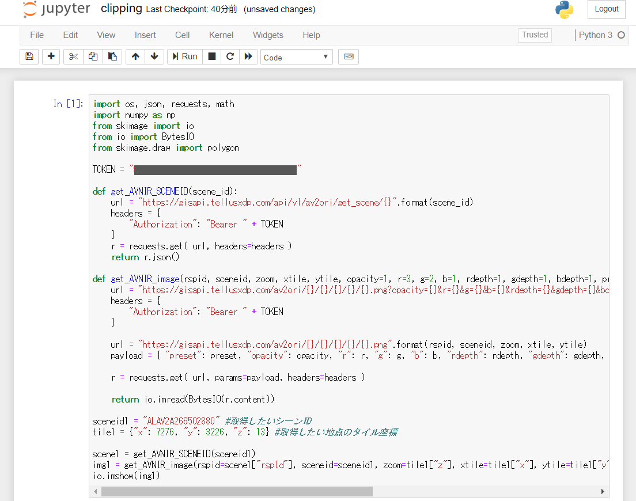The width and height of the screenshot is (636, 501).
Task: Move selected cell up arrow
Action: click(135, 56)
